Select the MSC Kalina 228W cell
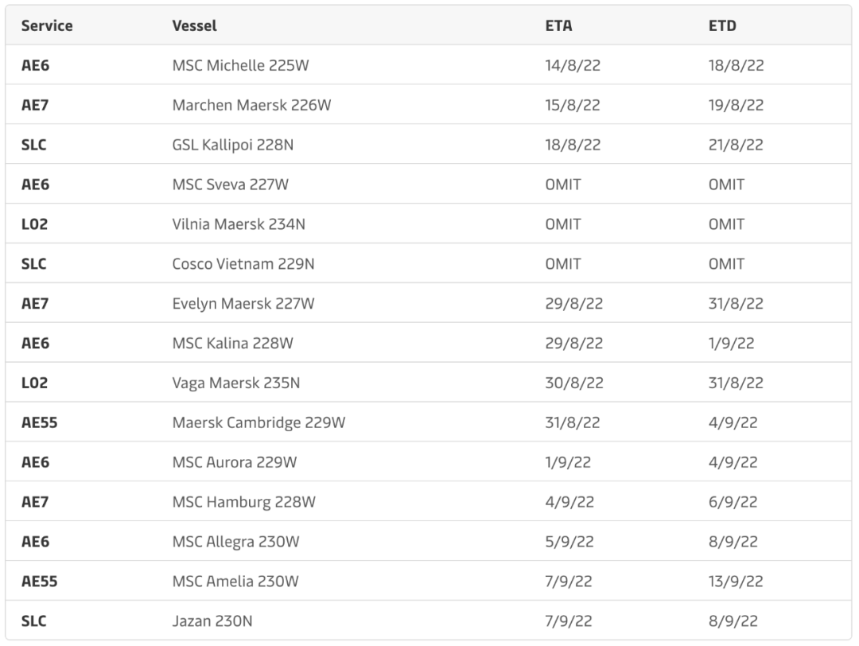859x646 pixels. (231, 343)
